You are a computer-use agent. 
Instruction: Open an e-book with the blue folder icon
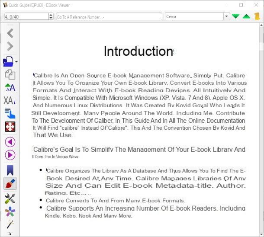point(8,61)
